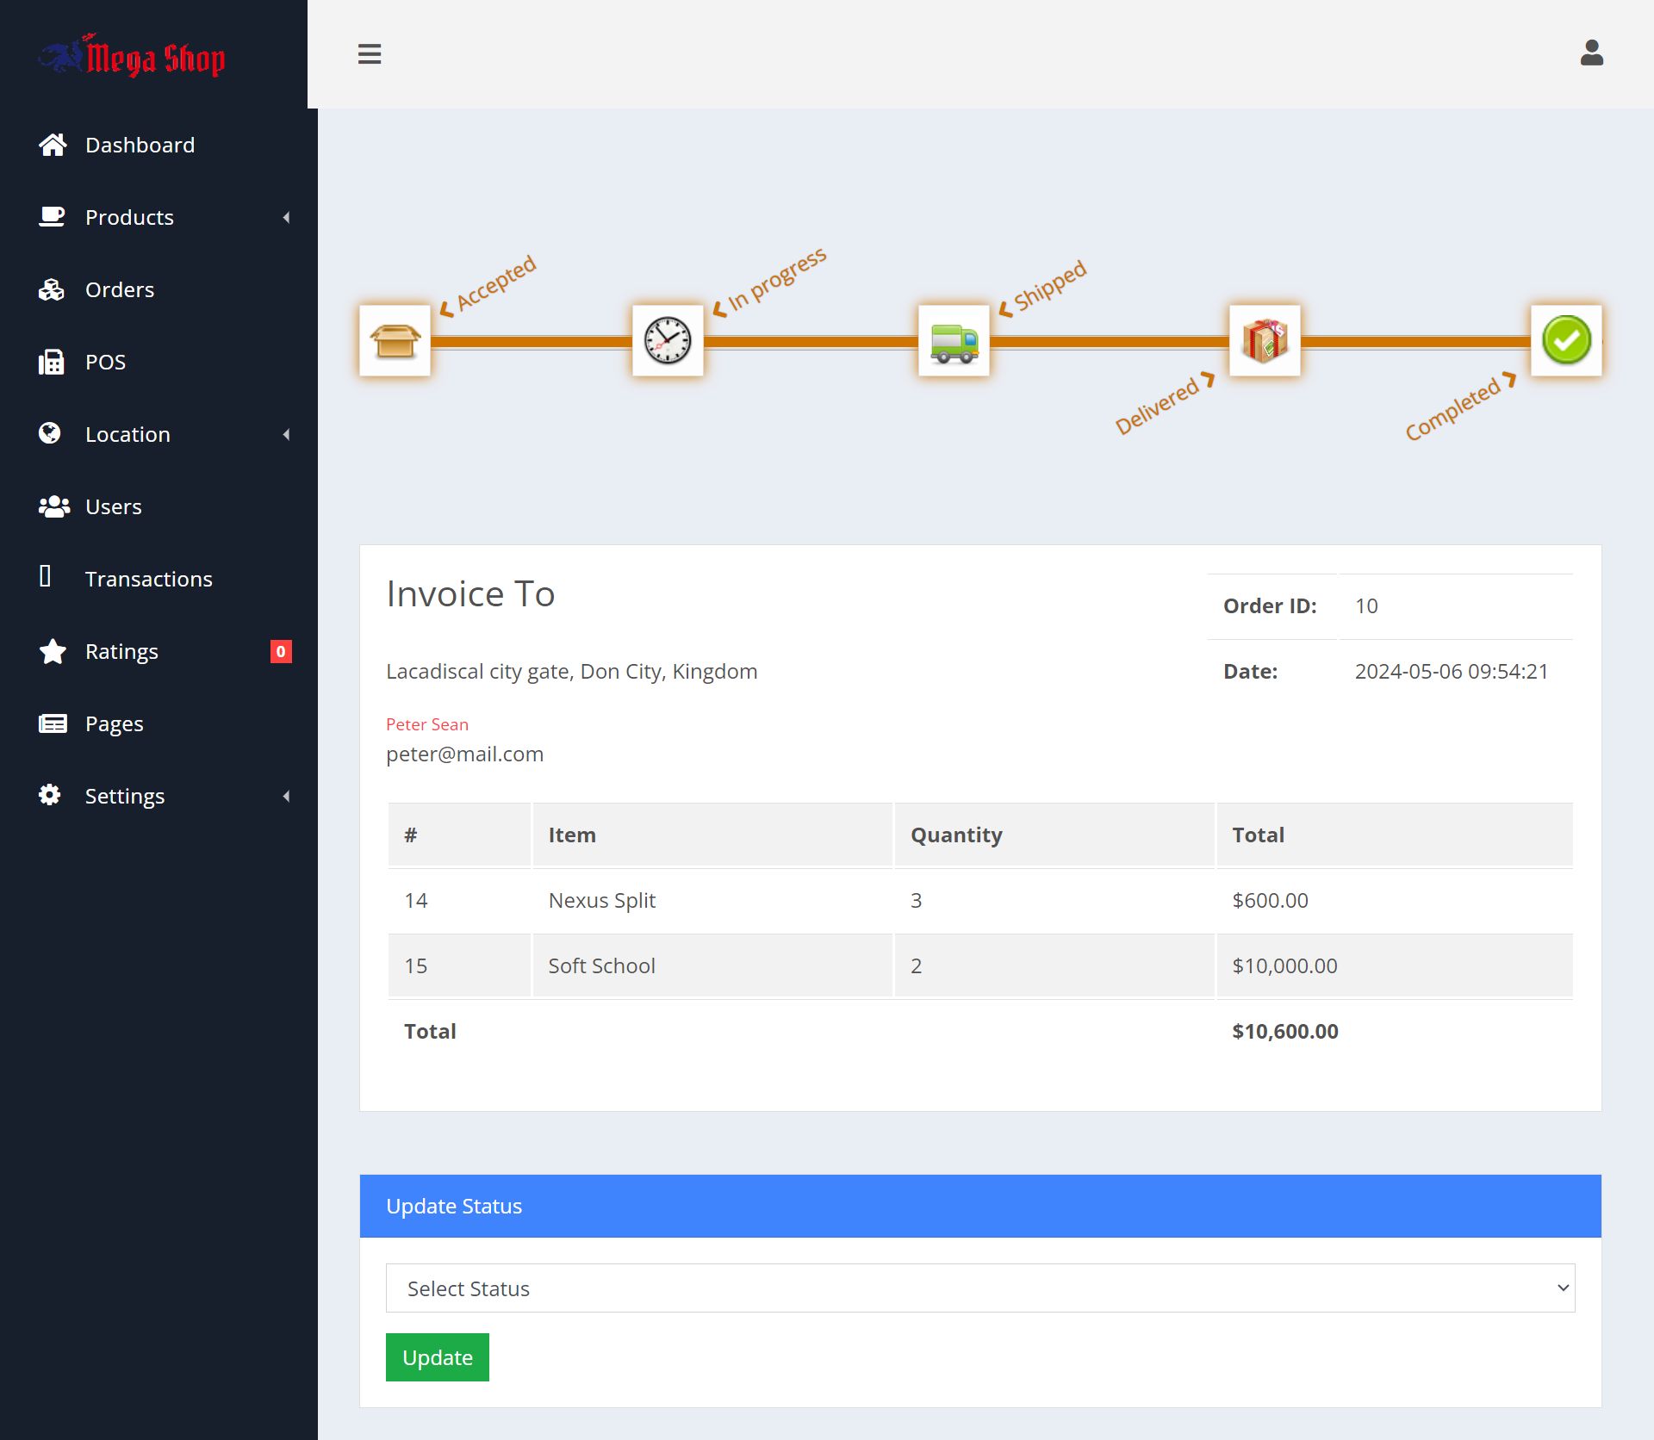Expand the Products submenu arrow
This screenshot has height=1440, width=1654.
coord(286,218)
